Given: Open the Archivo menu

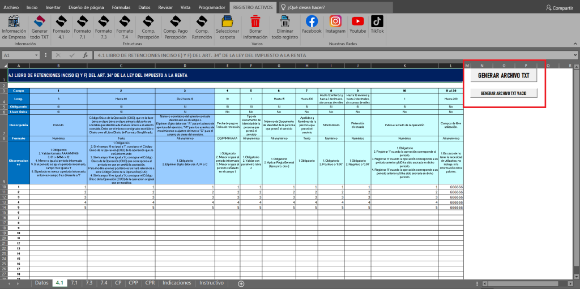Looking at the screenshot, I should click(x=11, y=7).
